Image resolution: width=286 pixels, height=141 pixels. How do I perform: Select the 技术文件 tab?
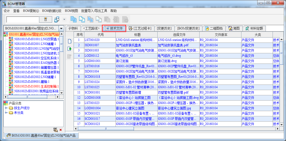click(x=114, y=28)
